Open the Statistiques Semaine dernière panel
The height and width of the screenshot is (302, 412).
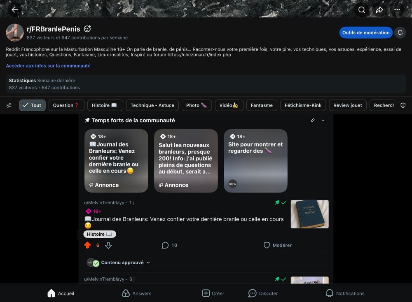coord(206,84)
